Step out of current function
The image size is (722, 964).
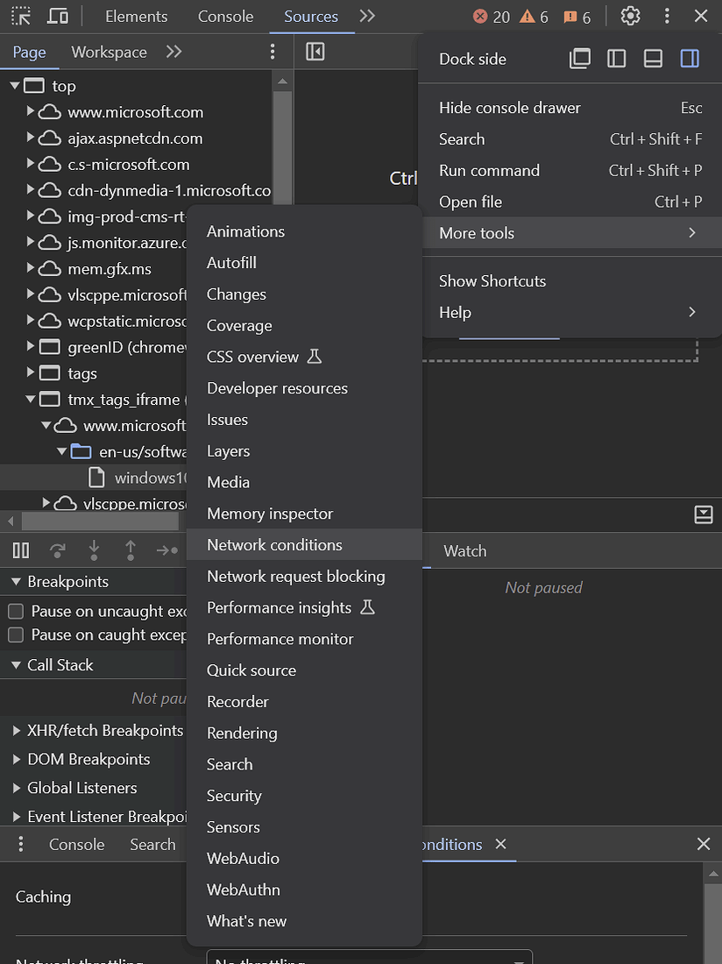[130, 549]
